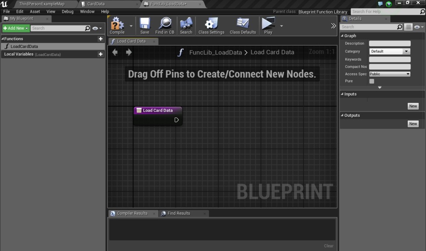Add a new local variable with plus icon
The width and height of the screenshot is (426, 251).
tap(101, 55)
